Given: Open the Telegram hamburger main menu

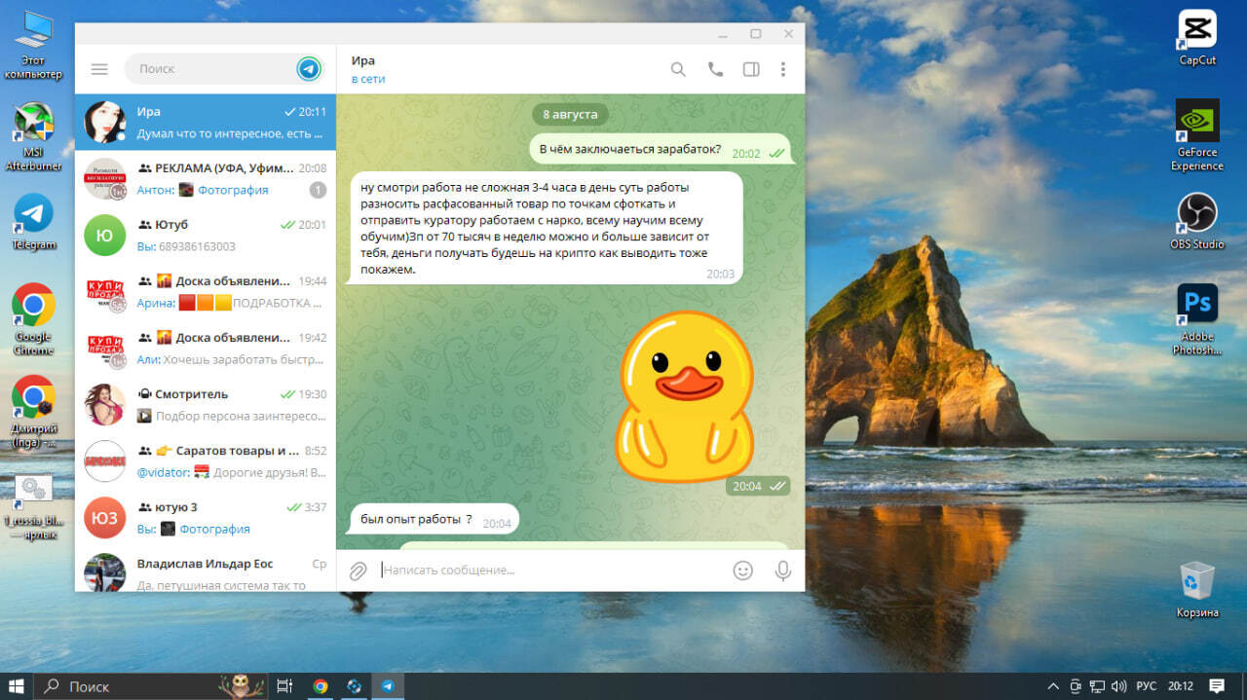Looking at the screenshot, I should (x=99, y=69).
